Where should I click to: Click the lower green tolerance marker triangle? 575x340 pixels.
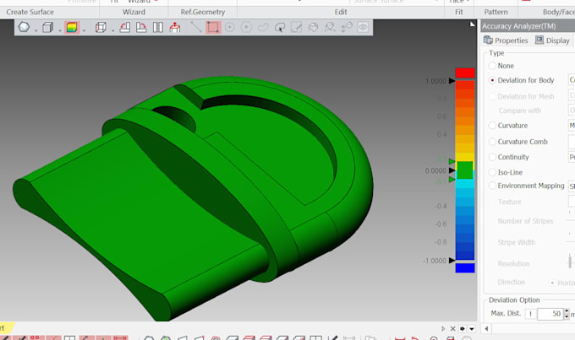pos(452,180)
